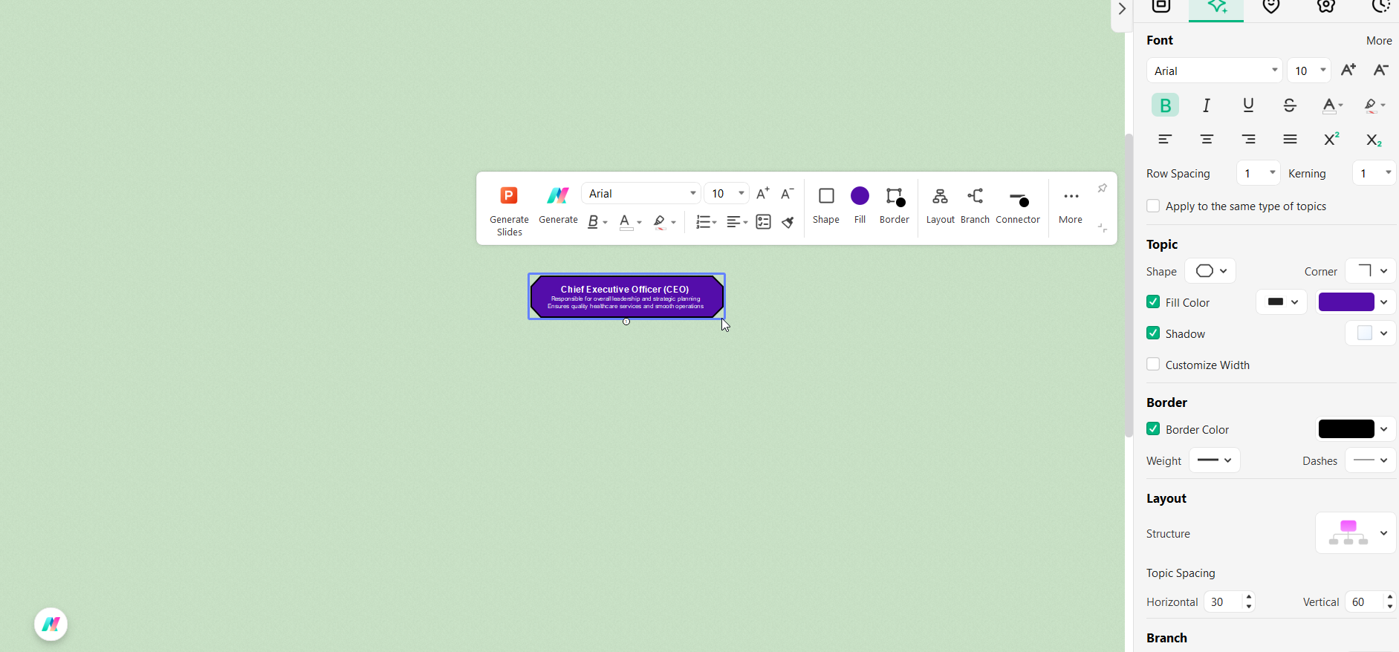1399x652 pixels.
Task: Open the font size dropdown in Font panel
Action: (x=1309, y=71)
